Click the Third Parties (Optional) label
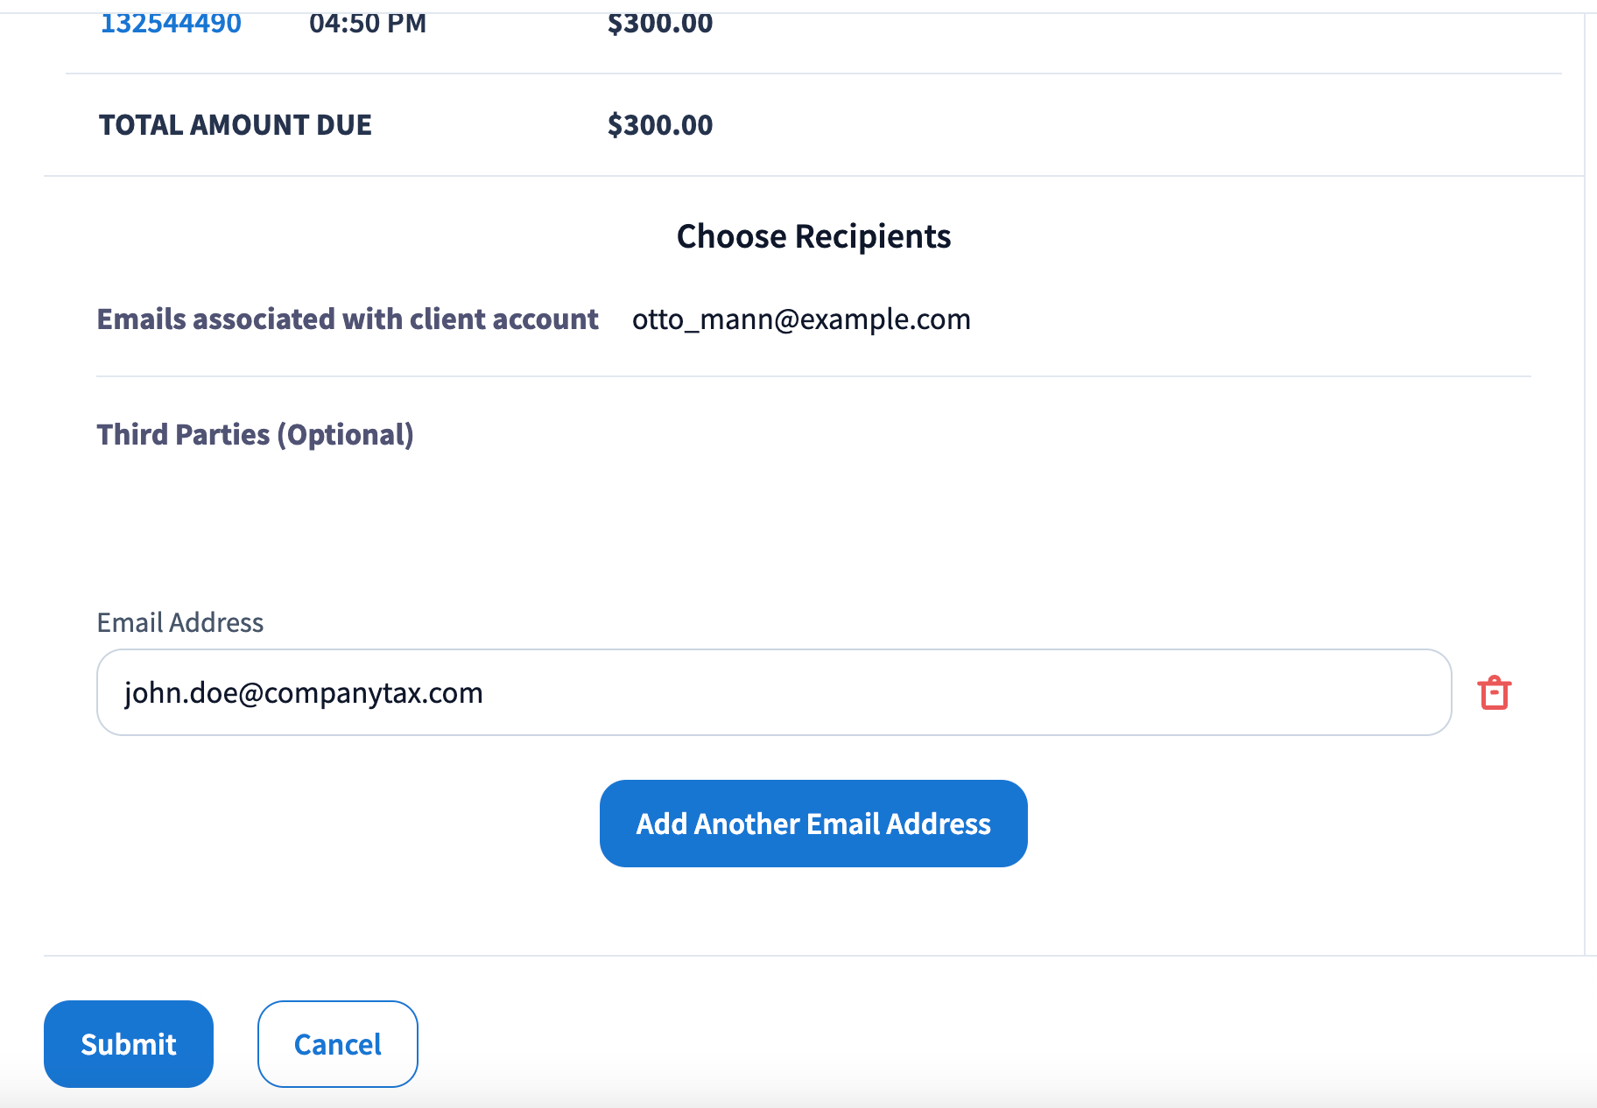Viewport: 1597px width, 1108px height. 255,435
